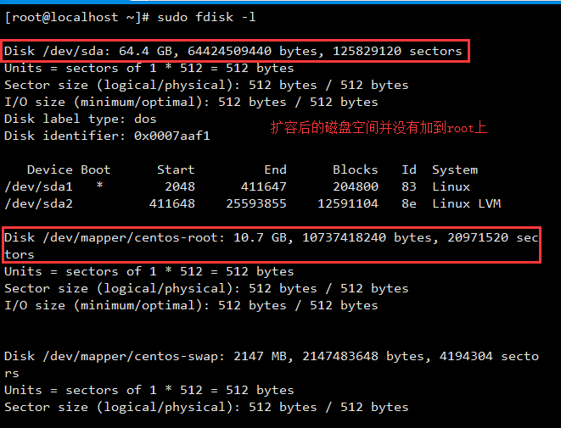This screenshot has height=428, width=561.
Task: Click the 'Blocks' column header
Action: coord(356,170)
